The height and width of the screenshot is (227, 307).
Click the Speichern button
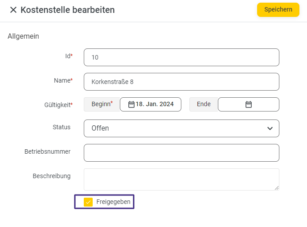point(278,10)
